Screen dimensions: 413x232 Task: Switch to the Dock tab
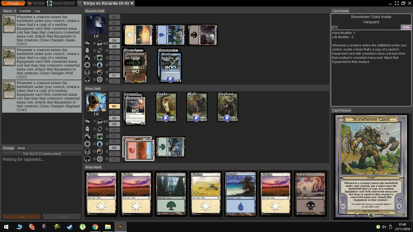[21, 148]
